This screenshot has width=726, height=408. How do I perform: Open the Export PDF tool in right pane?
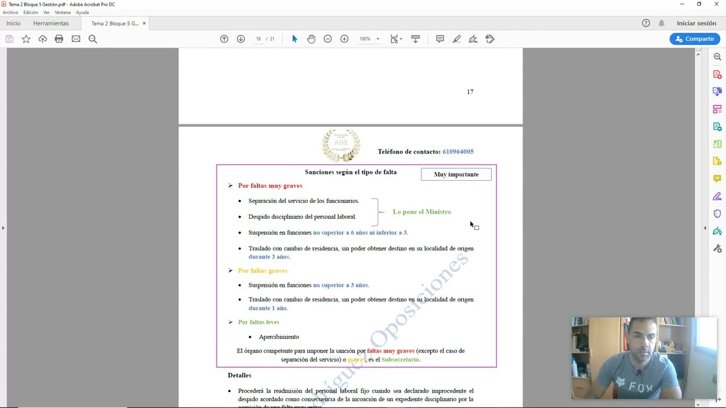pyautogui.click(x=717, y=92)
